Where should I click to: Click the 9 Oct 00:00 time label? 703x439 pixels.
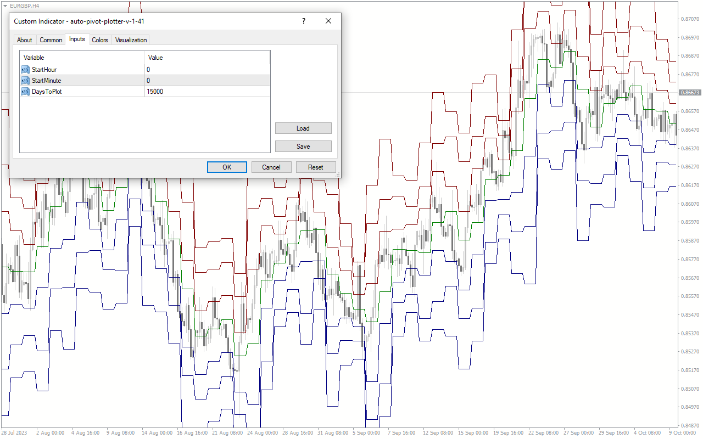pyautogui.click(x=683, y=433)
